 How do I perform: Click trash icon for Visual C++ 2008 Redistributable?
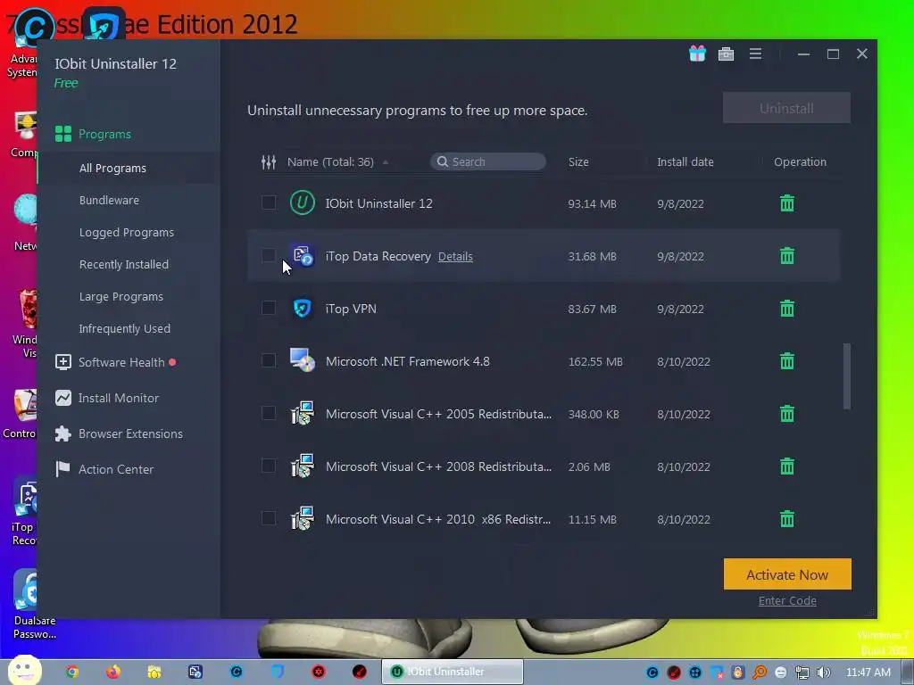click(787, 466)
